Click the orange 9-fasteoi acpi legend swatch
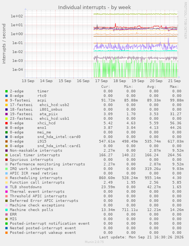 pos(6,100)
